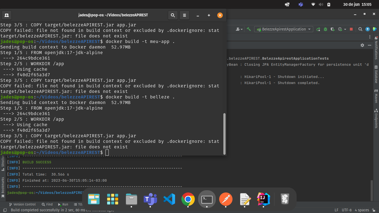Click the build hammer icon in IntelliJ
The width and height of the screenshot is (379, 213).
pos(249,29)
